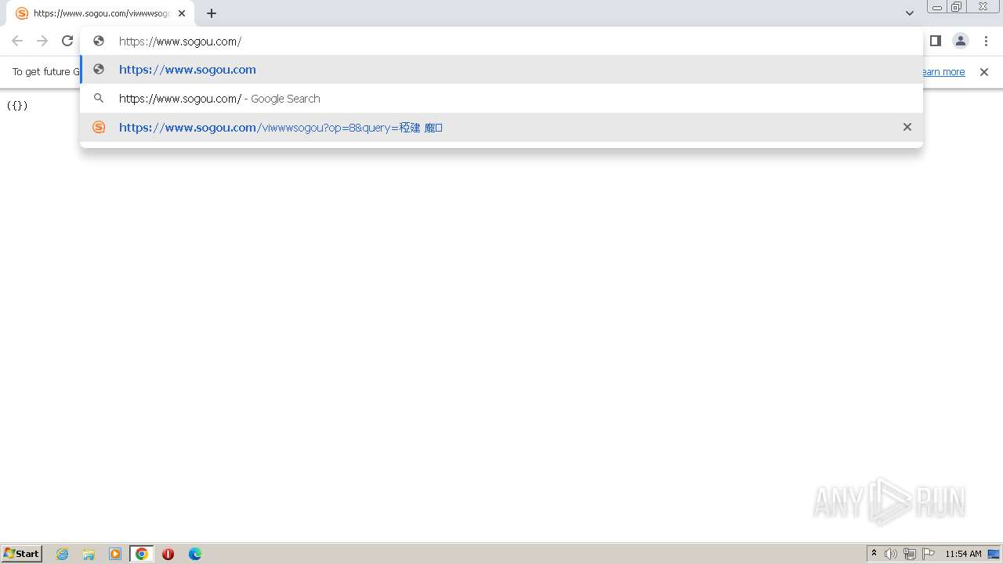The height and width of the screenshot is (564, 1003).
Task: Choose the Google Search suggestion
Action: click(501, 99)
